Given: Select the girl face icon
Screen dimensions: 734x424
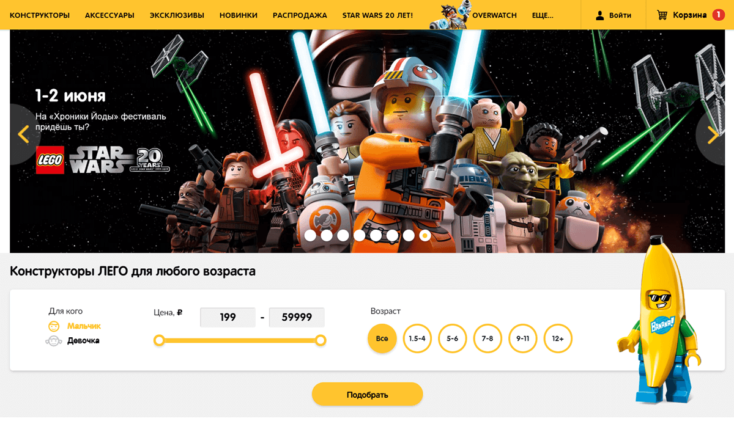Looking at the screenshot, I should tap(54, 341).
